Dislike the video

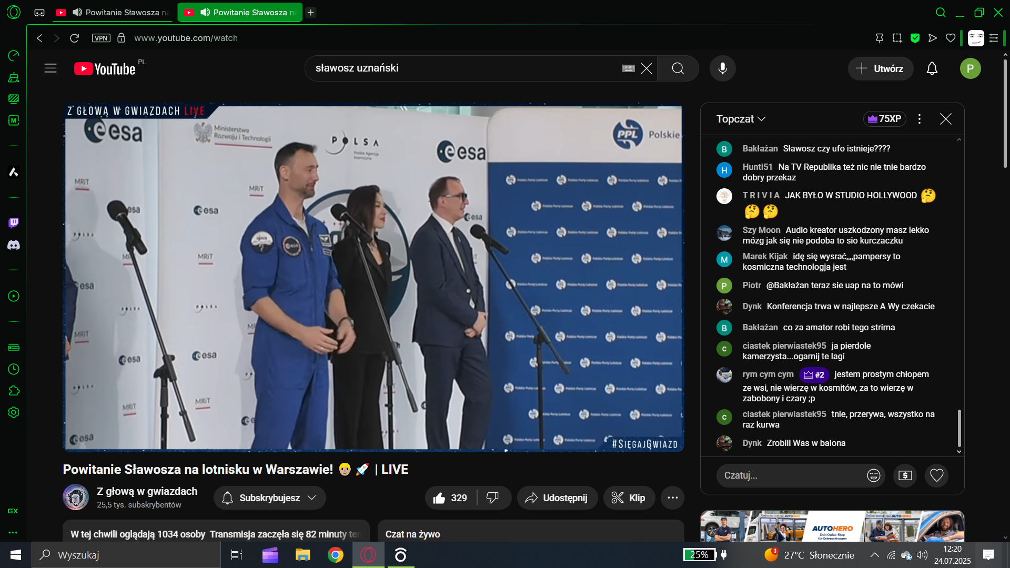click(x=493, y=498)
